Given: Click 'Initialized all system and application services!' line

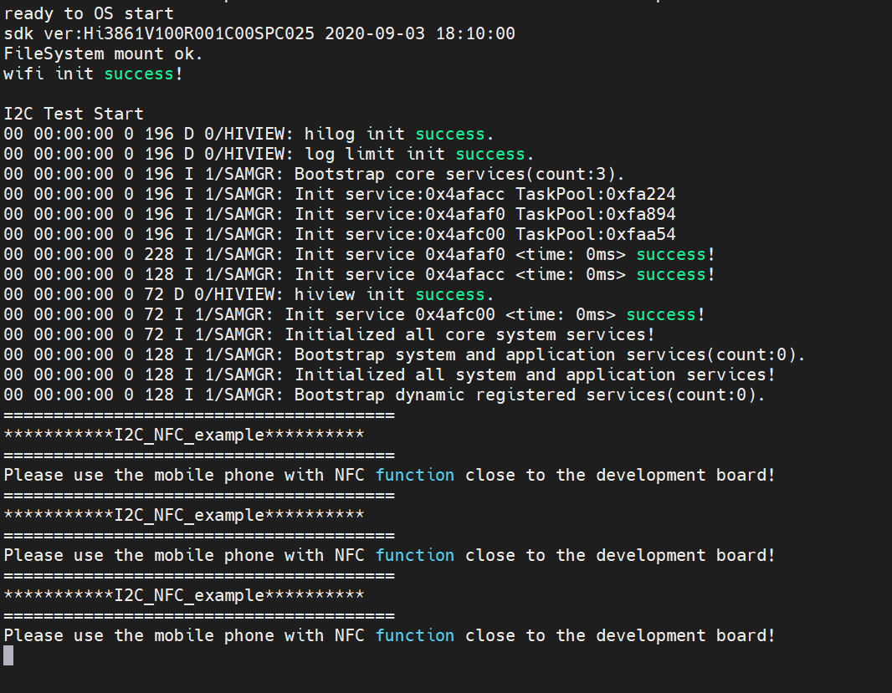Looking at the screenshot, I should (389, 375).
